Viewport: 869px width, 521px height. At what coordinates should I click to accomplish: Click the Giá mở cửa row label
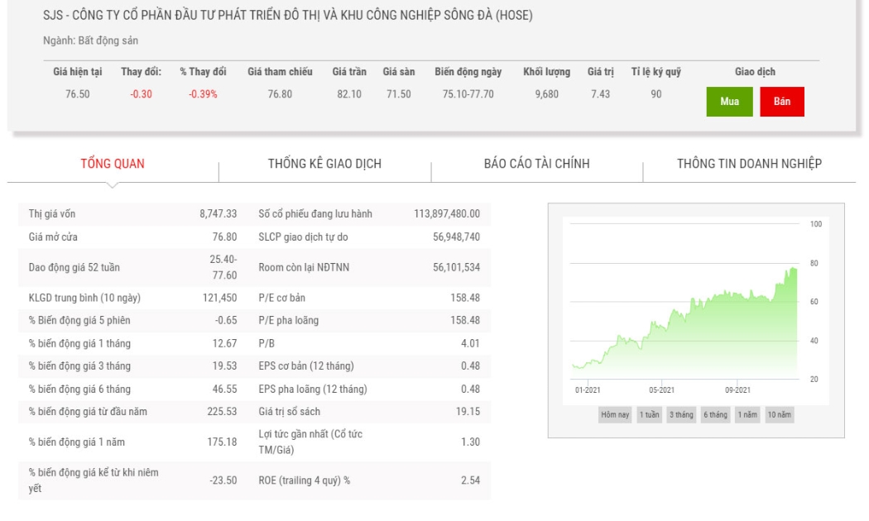pyautogui.click(x=53, y=237)
